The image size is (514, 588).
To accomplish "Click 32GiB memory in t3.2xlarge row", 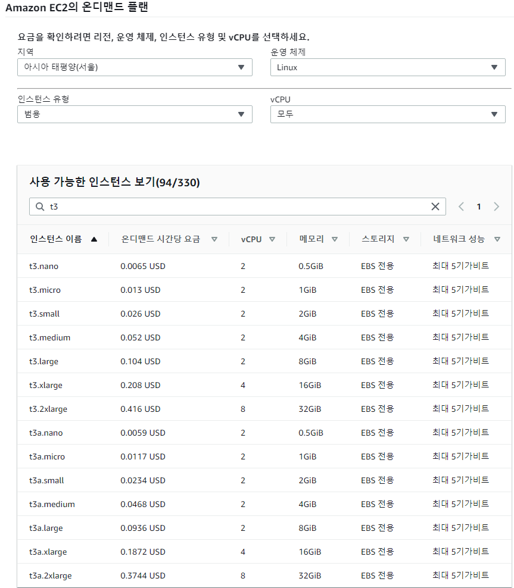I will (x=310, y=409).
